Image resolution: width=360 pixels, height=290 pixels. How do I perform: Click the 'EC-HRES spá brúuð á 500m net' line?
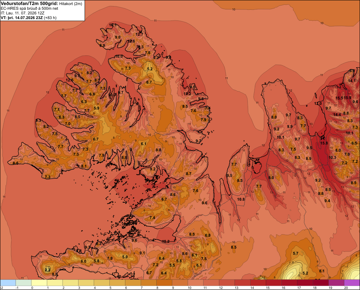30,9
